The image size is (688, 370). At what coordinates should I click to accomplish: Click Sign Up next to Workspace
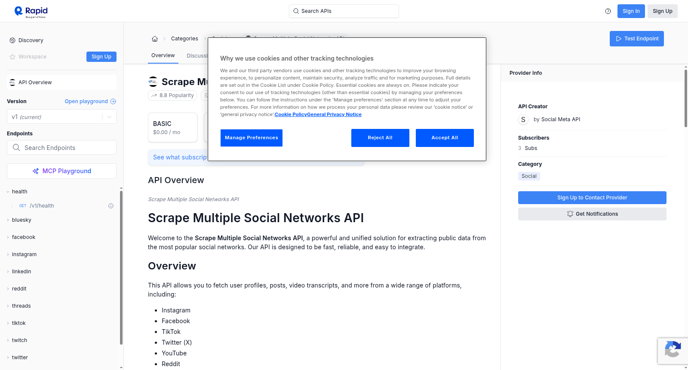(x=101, y=57)
